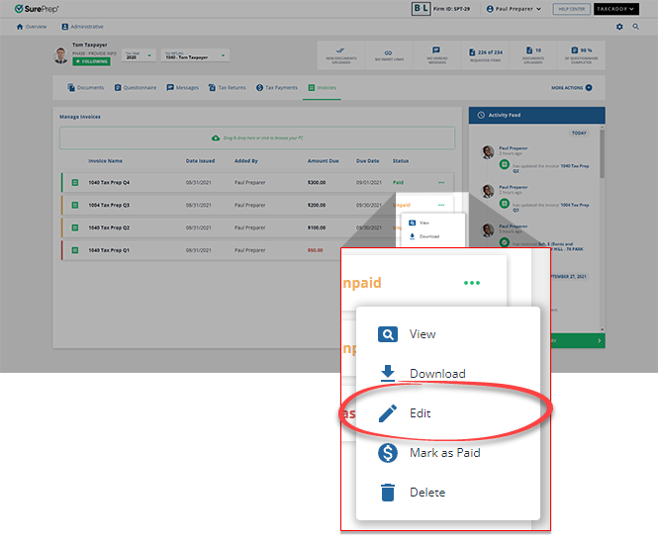Click the Download arrow icon in menu
Image resolution: width=658 pixels, height=542 pixels.
(x=388, y=374)
